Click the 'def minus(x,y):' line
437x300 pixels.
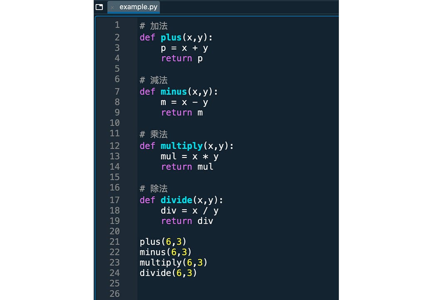click(x=179, y=92)
